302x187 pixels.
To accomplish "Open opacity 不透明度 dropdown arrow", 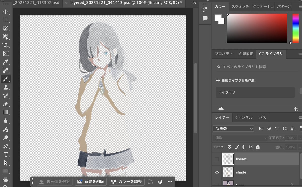I will coord(299,138).
